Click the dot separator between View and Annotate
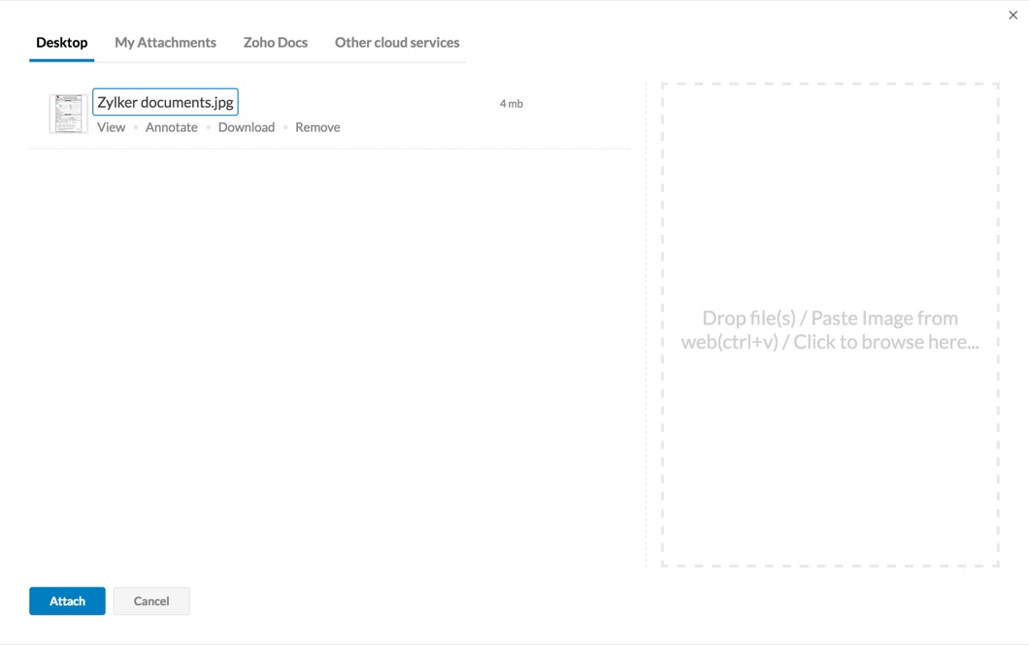This screenshot has width=1029, height=645. pyautogui.click(x=136, y=127)
